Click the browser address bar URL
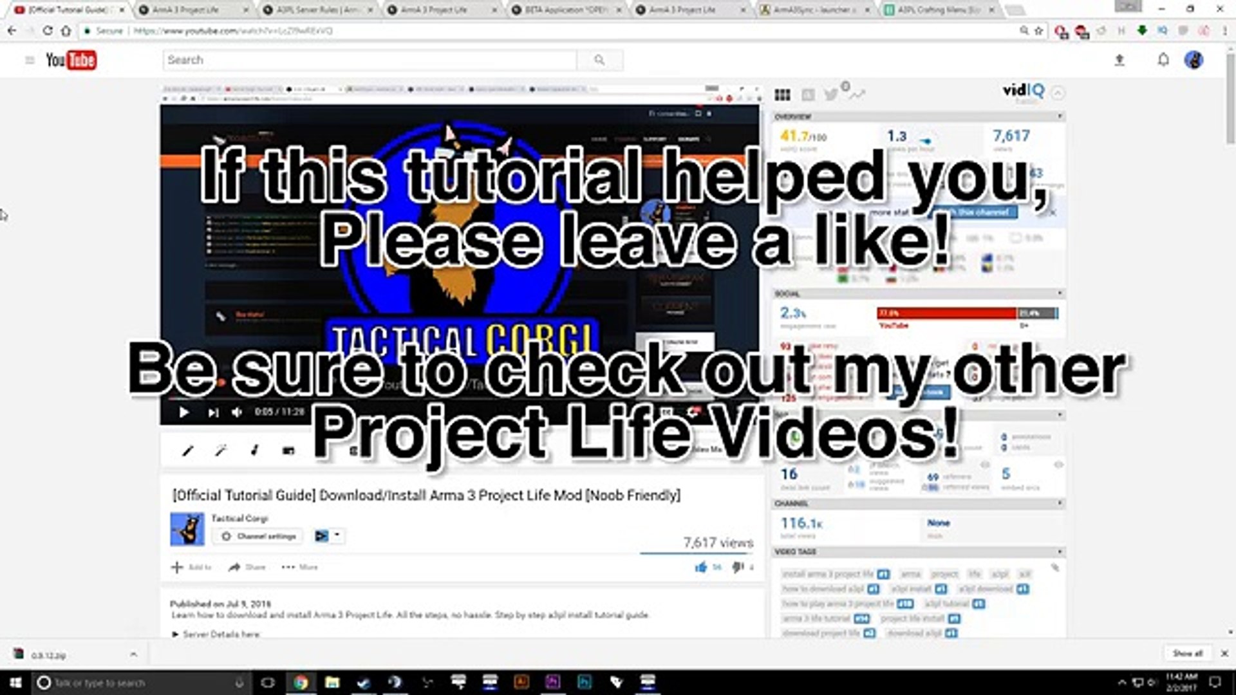1236x695 pixels. click(x=233, y=30)
